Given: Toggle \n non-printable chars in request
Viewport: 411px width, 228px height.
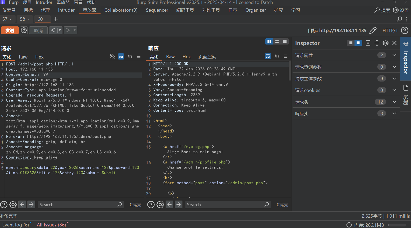Looking at the screenshot, I should pyautogui.click(x=130, y=56).
